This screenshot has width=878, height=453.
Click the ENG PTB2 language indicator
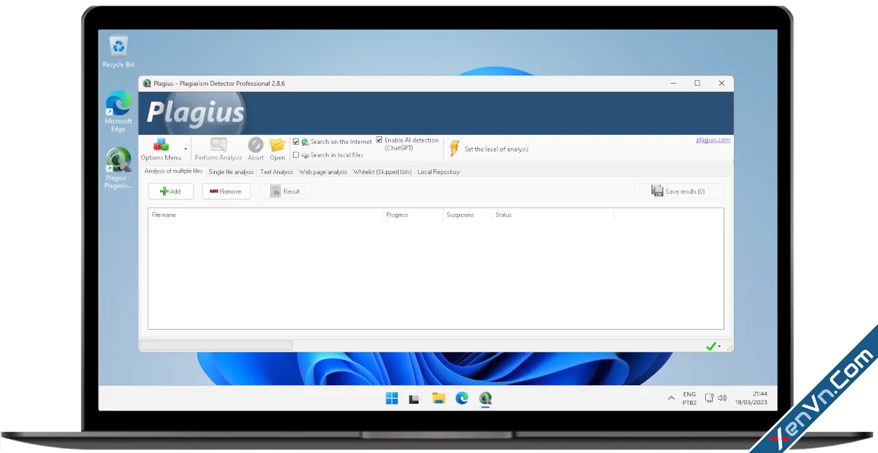pos(689,398)
